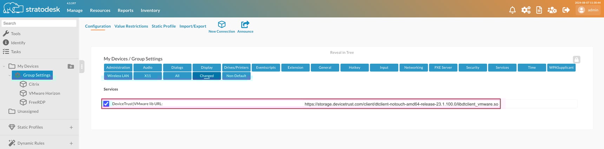Click the New Connection cube icon
The height and width of the screenshot is (149, 604).
[222, 24]
